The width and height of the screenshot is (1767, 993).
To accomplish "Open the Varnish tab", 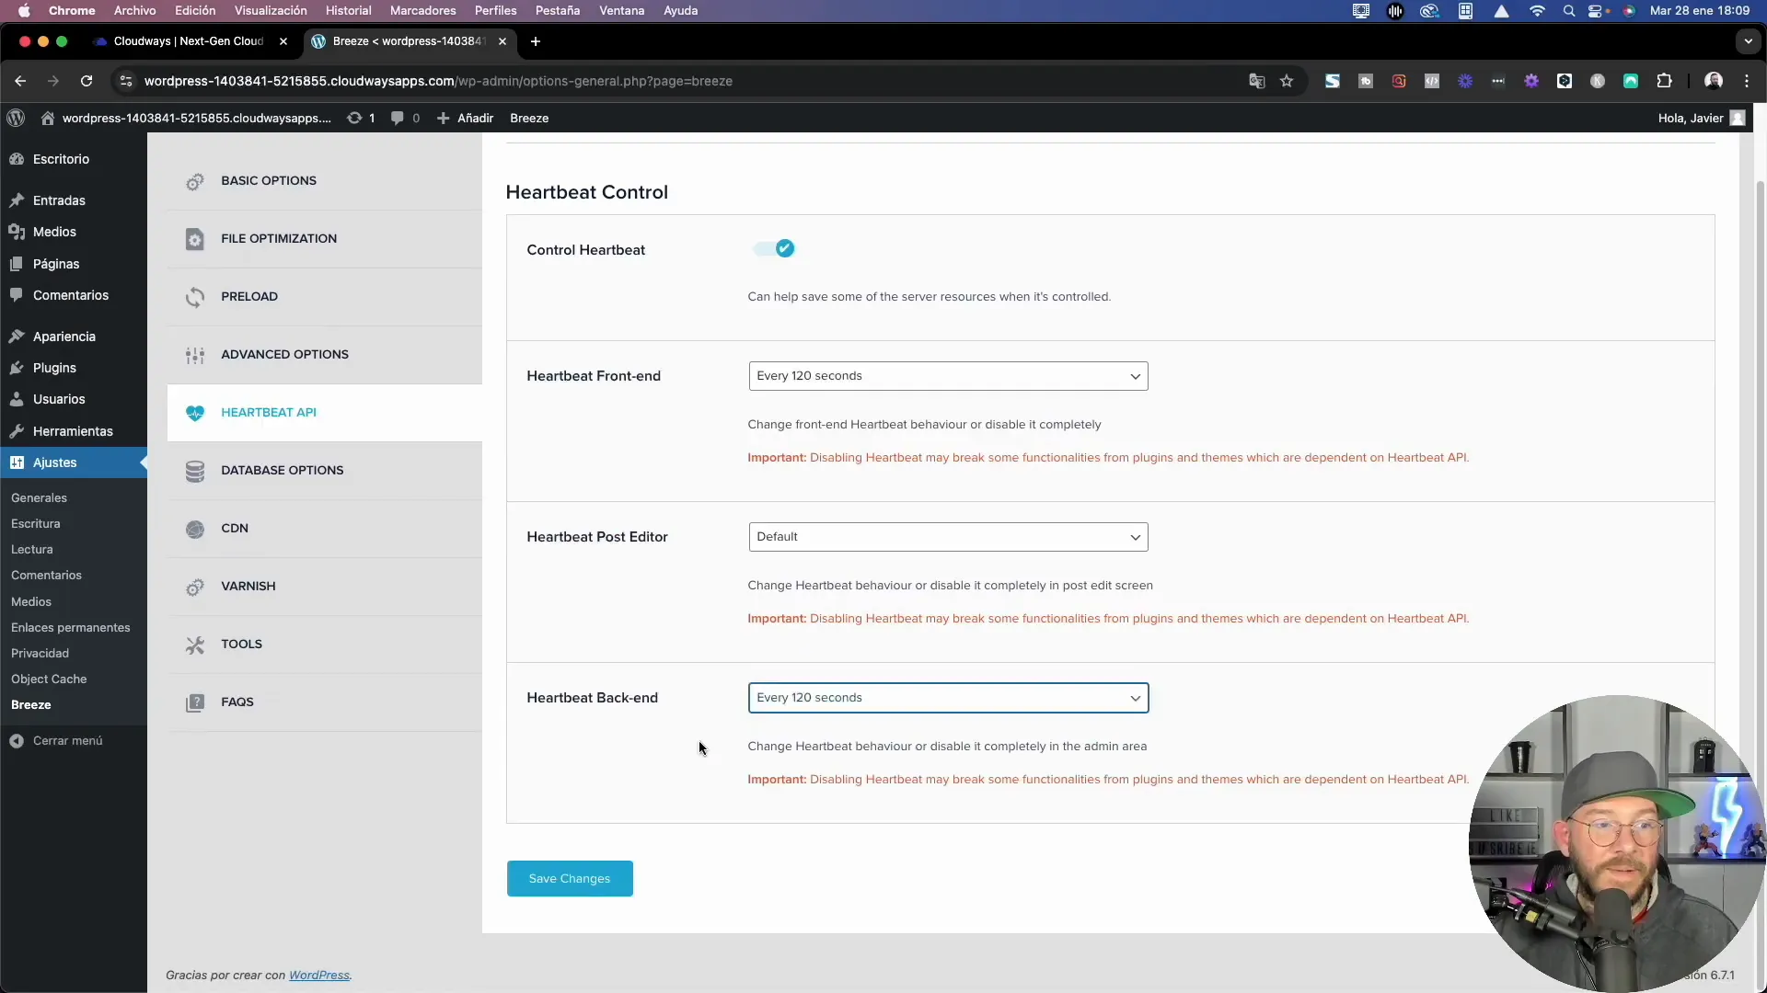I will pos(324,587).
